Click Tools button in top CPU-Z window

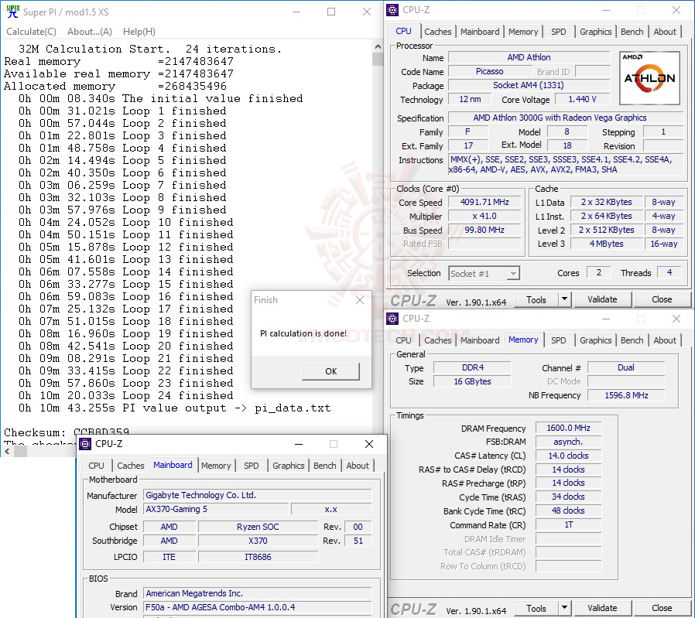point(536,300)
